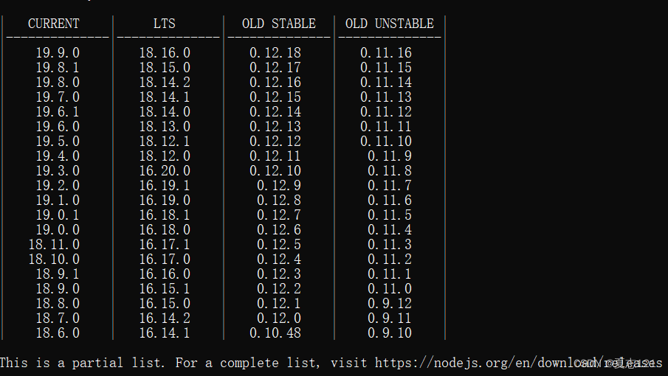Click version 0.11.16 under OLD UNSTABLE
This screenshot has width=668, height=376.
coord(386,53)
